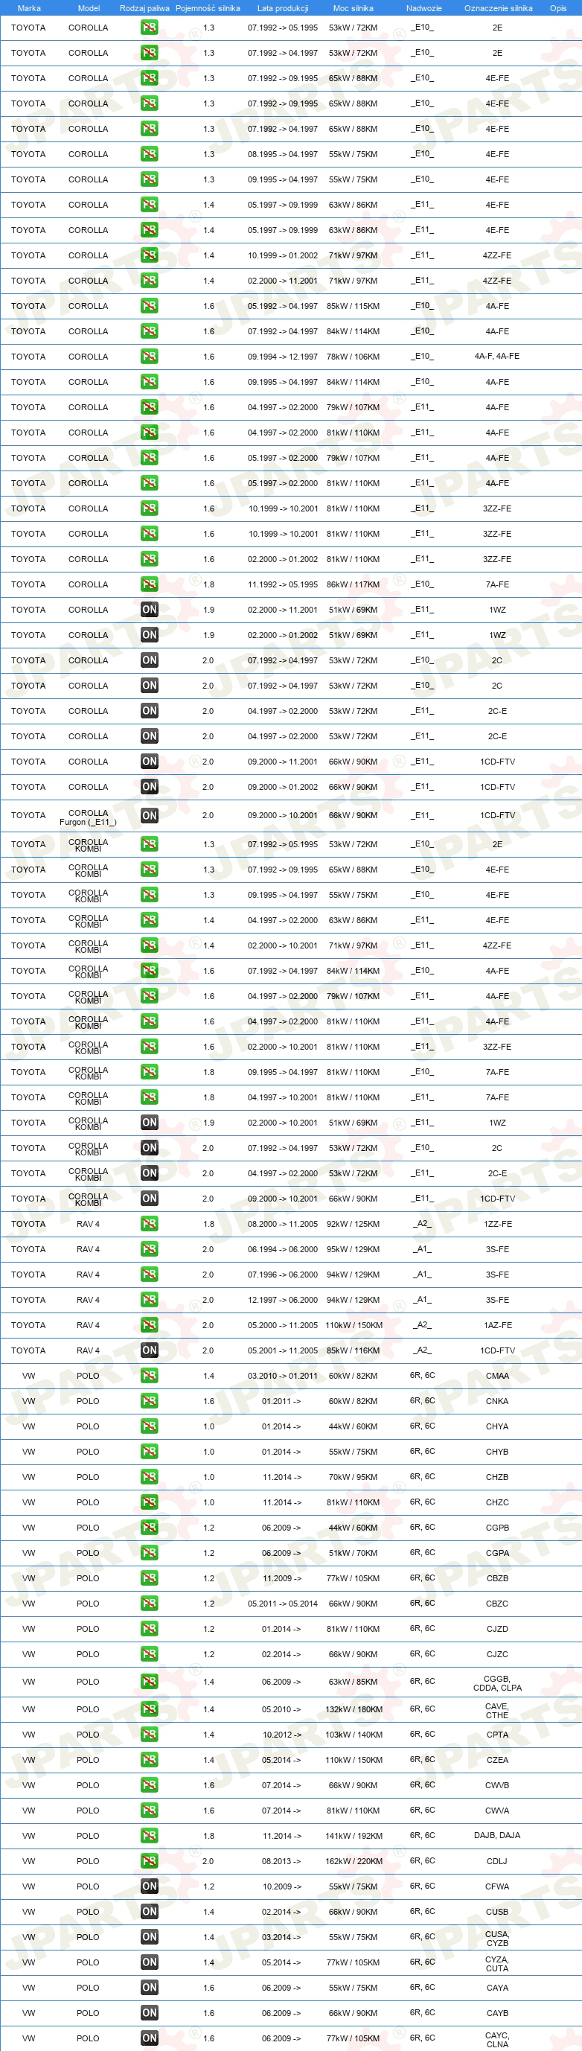Click the Marka column header
Image resolution: width=582 pixels, height=2051 pixels.
pyautogui.click(x=29, y=8)
